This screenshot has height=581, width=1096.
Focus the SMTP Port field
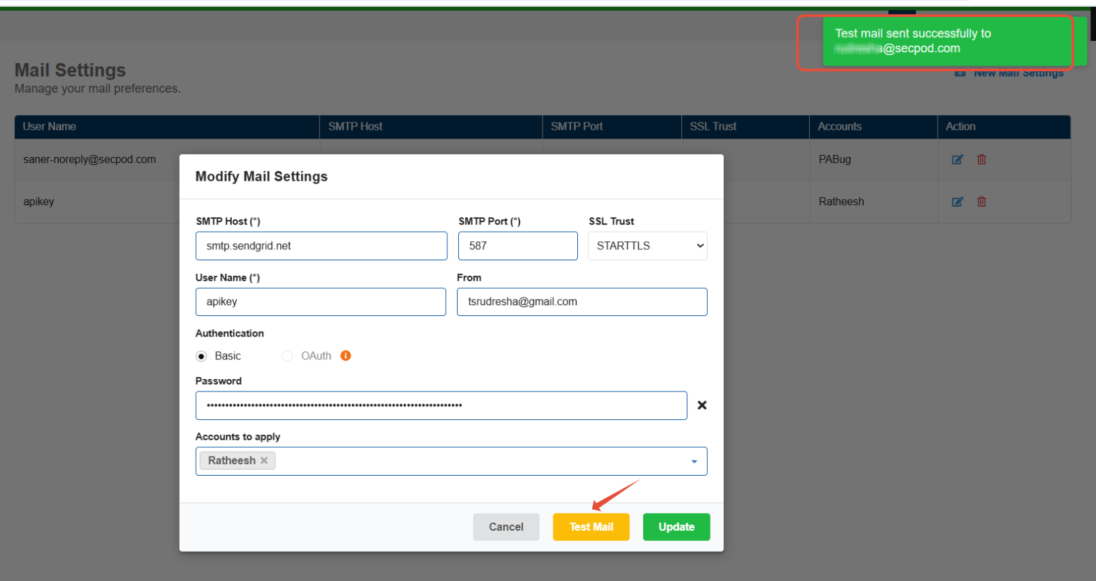518,246
